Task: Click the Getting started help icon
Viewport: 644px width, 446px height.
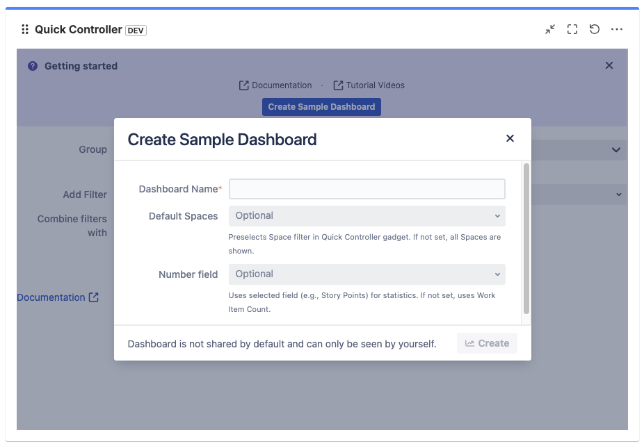Action: [32, 65]
